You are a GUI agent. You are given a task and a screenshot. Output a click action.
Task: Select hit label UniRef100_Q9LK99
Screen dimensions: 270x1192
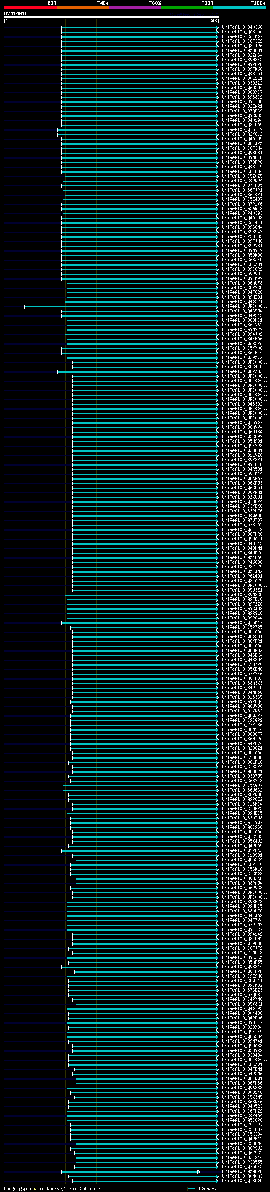[242, 279]
